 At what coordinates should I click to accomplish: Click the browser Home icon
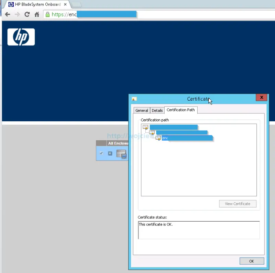tap(37, 14)
